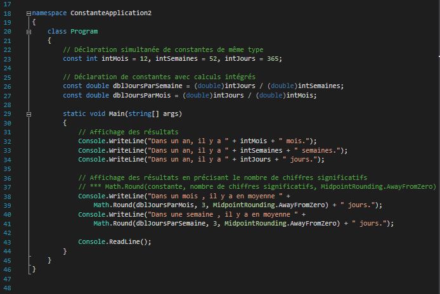Click the comment about 'nombre de chiffres significatifs' on line 36
The width and height of the screenshot is (440, 294).
click(x=223, y=177)
